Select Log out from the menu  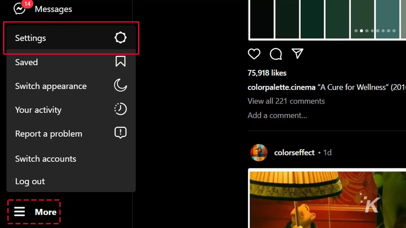30,181
